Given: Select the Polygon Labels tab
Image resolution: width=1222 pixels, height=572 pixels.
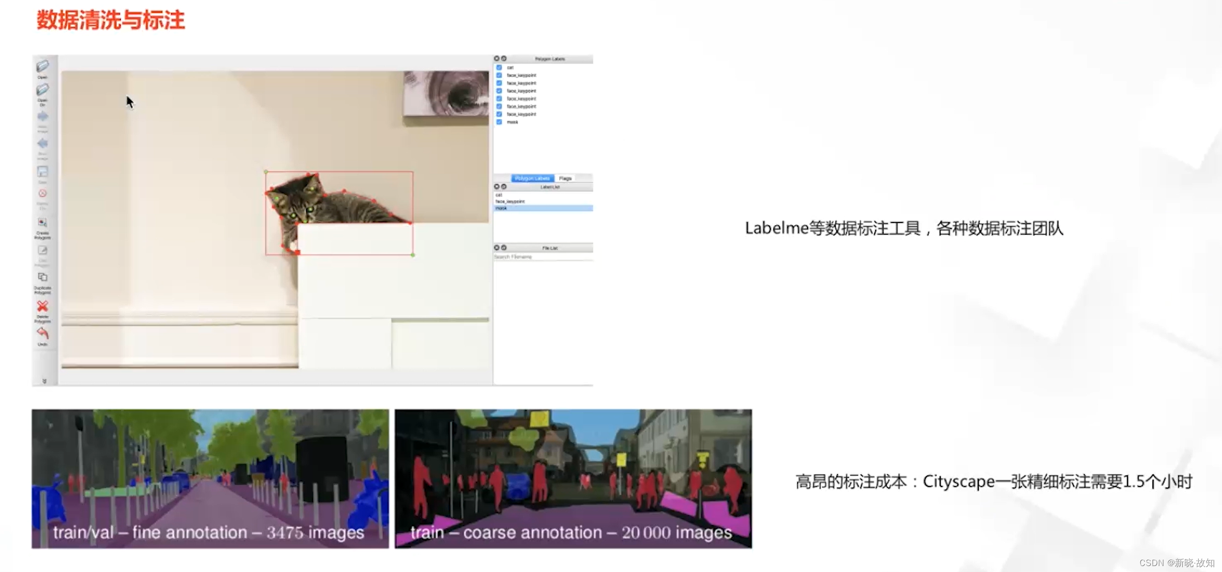Looking at the screenshot, I should [532, 178].
